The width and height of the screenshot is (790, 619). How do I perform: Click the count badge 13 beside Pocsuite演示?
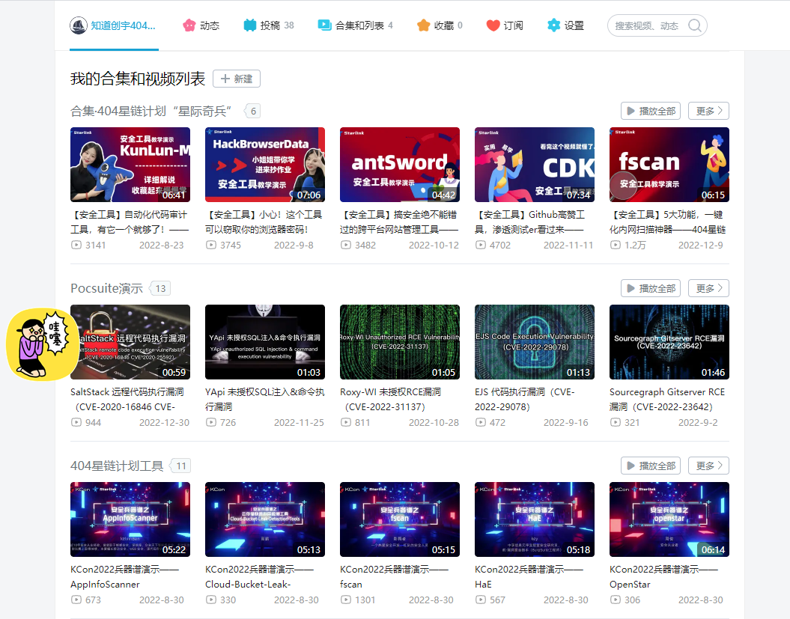[x=161, y=288]
